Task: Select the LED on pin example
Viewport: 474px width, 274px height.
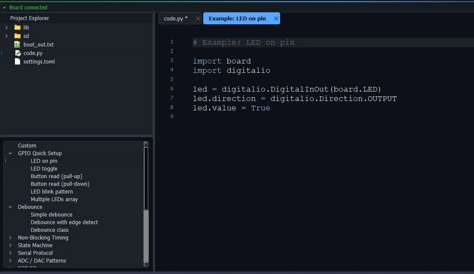Action: pos(44,161)
